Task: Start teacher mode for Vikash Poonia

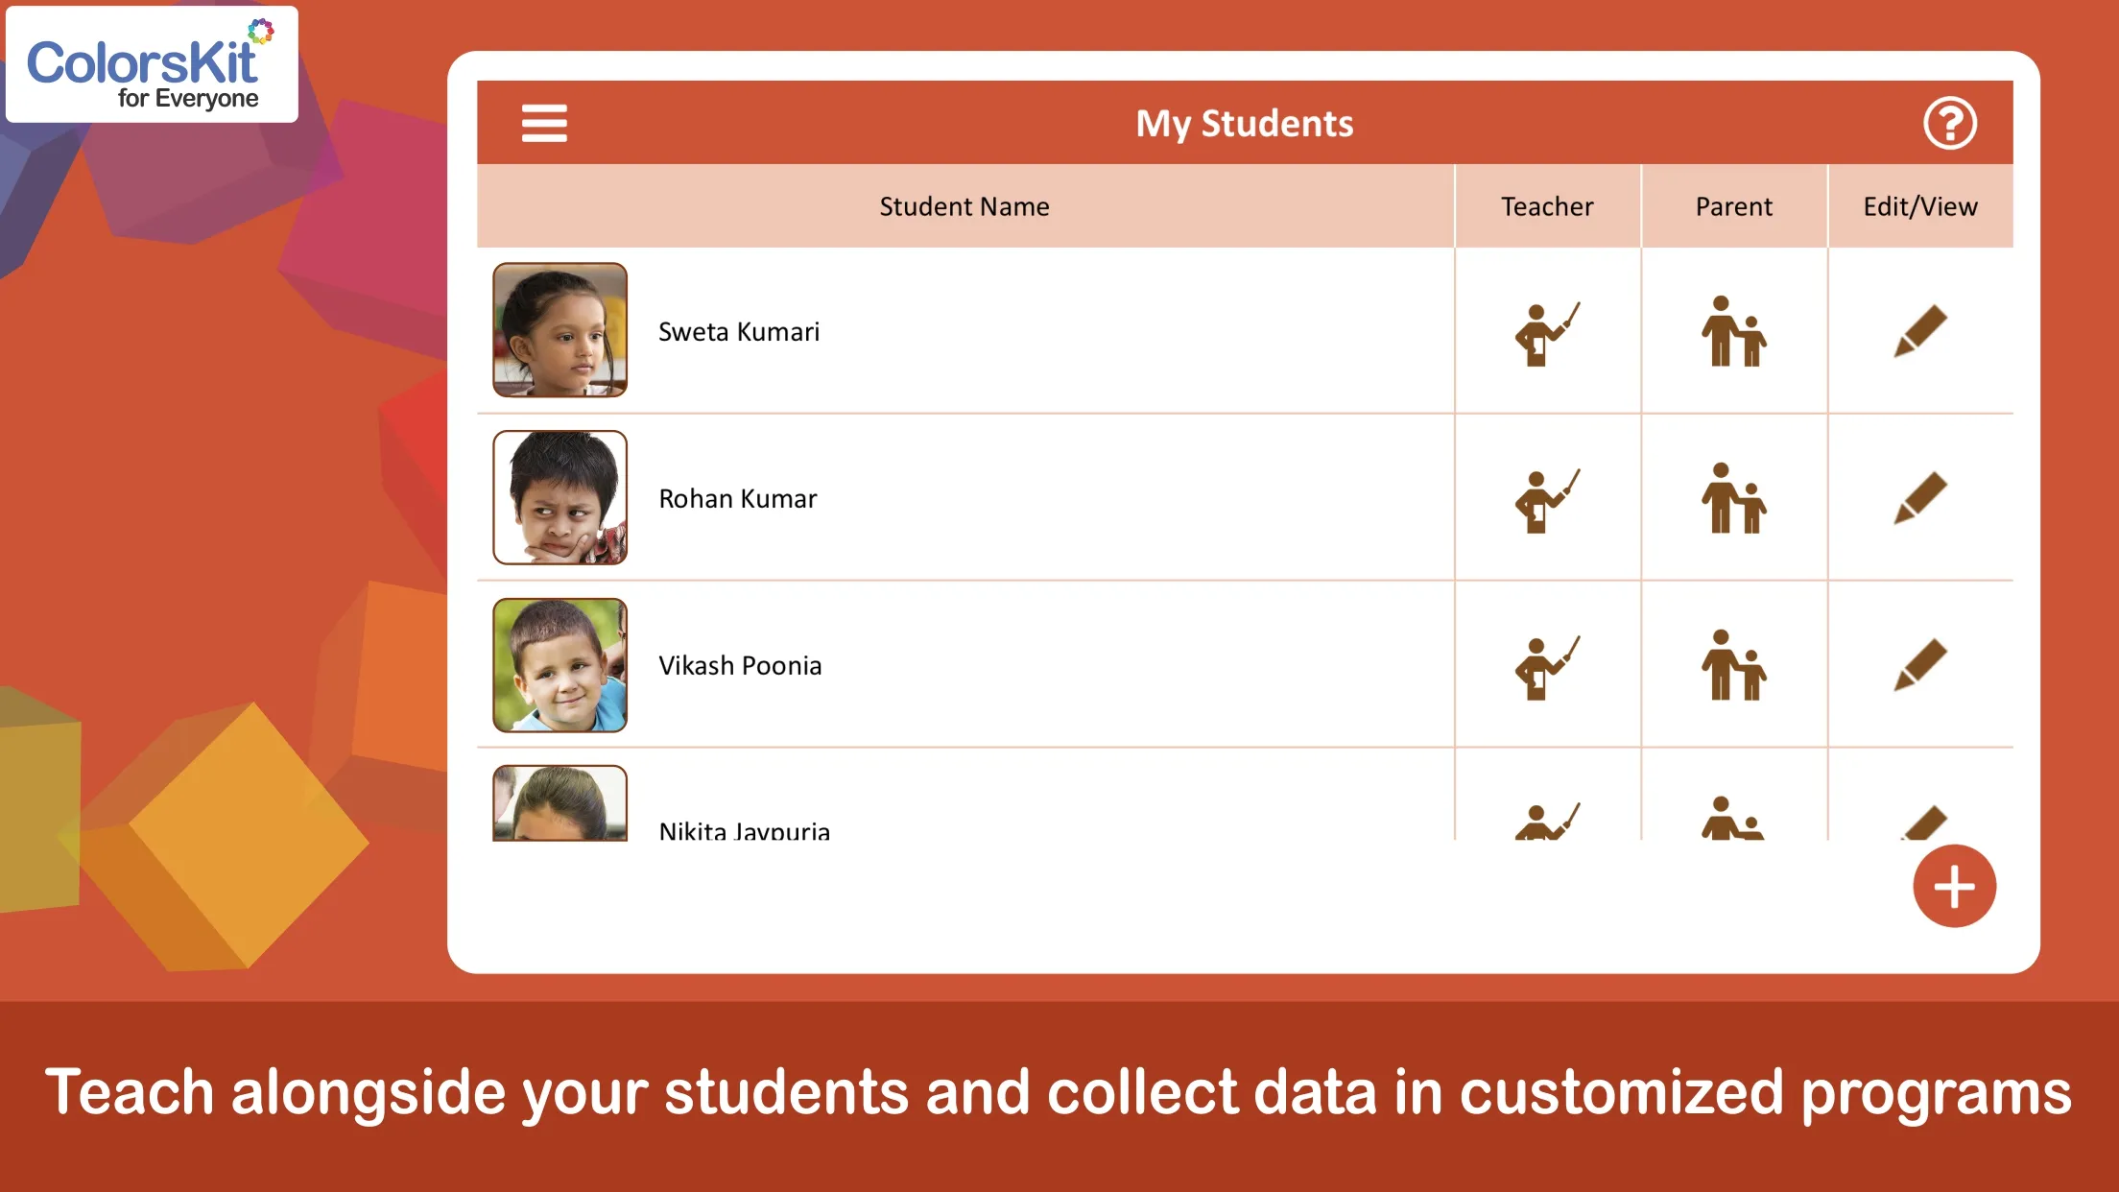Action: pyautogui.click(x=1546, y=667)
